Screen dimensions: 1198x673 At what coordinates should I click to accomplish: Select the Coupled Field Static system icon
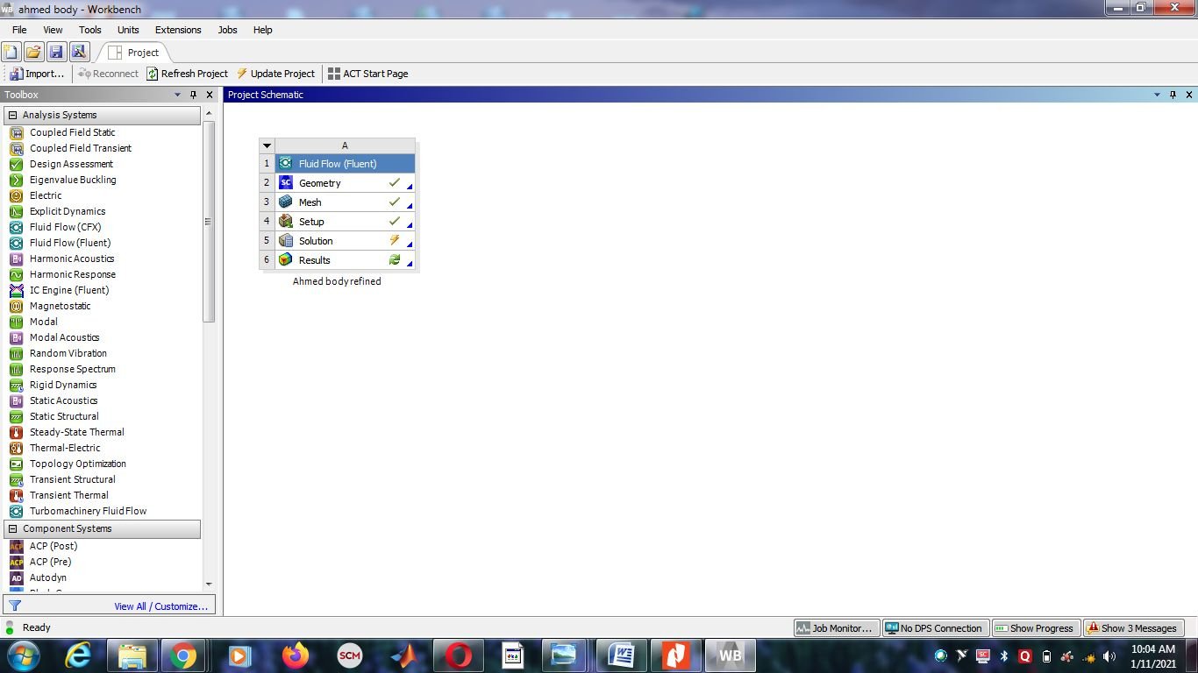[x=16, y=132]
